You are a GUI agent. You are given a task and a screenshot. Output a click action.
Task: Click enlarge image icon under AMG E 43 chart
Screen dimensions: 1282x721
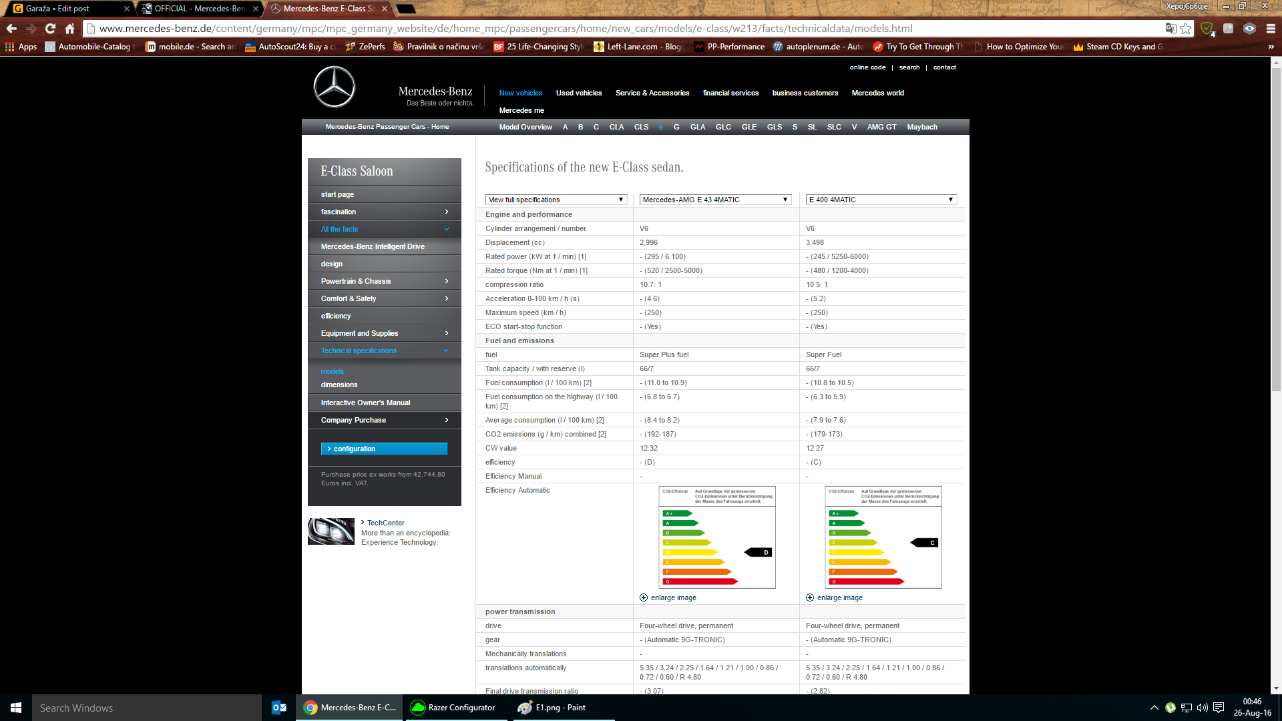click(x=644, y=597)
